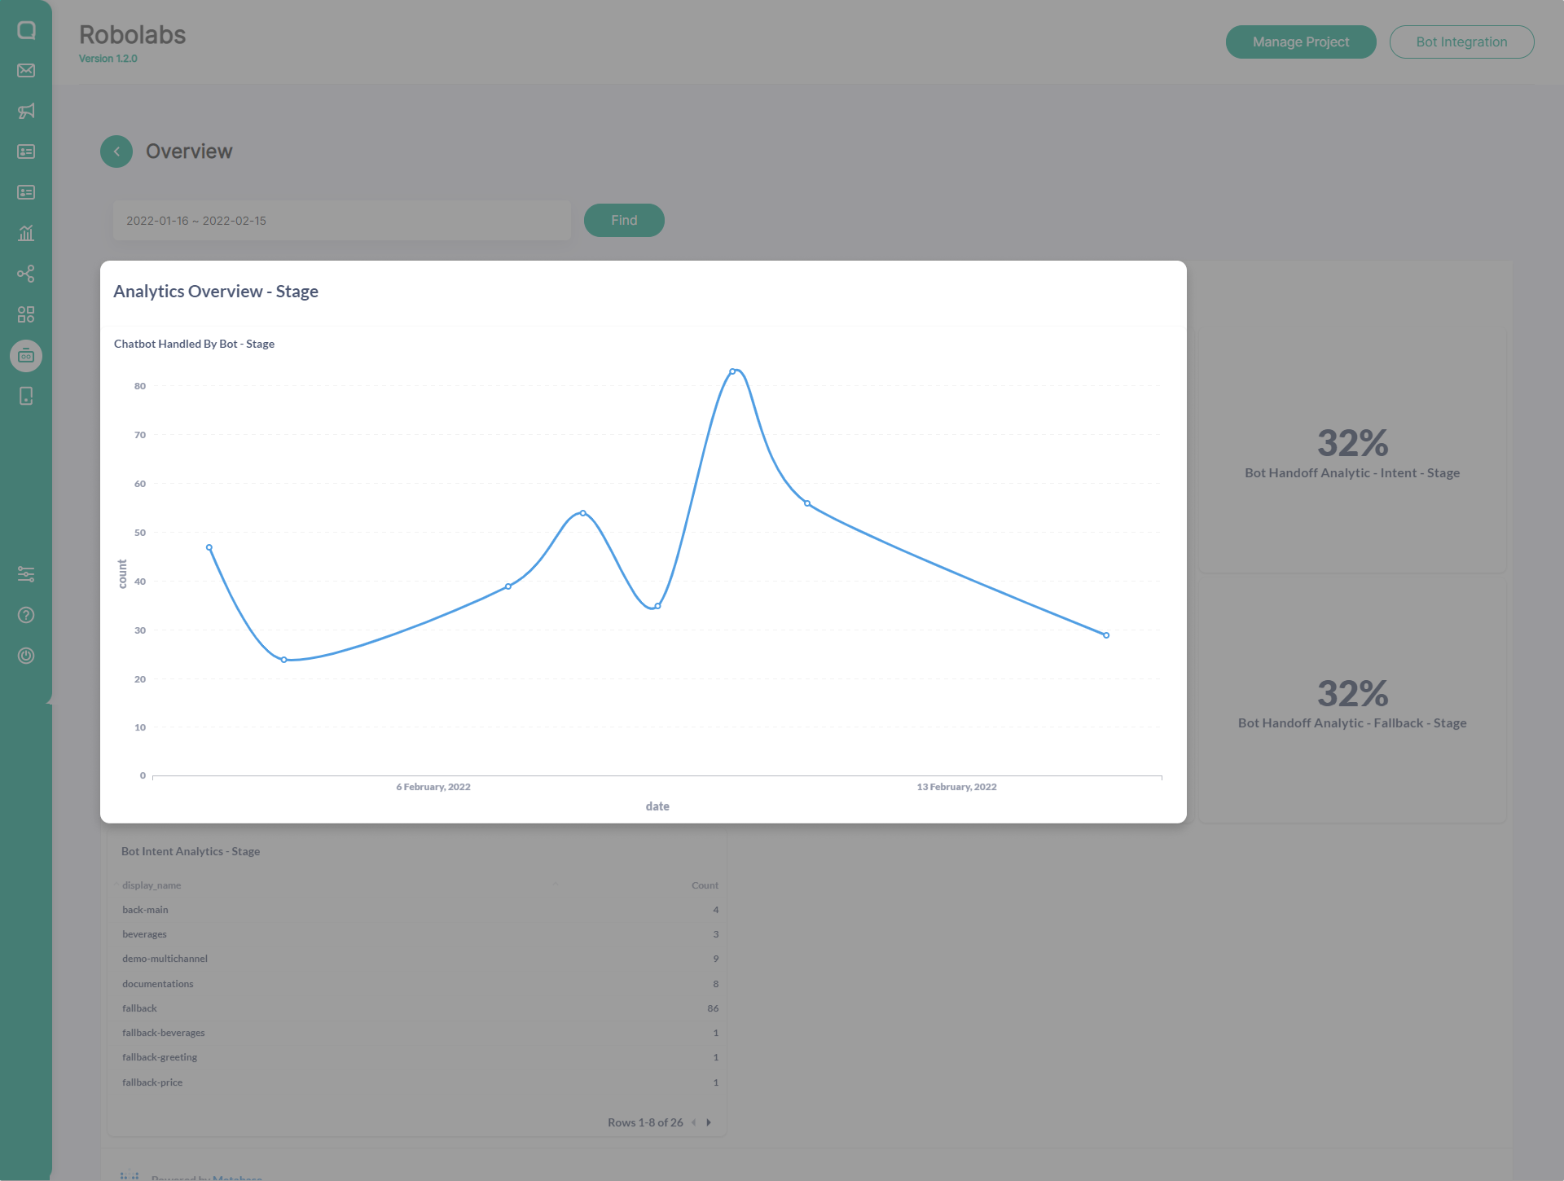Viewport: 1564px width, 1181px height.
Task: Open the share nodes sidebar icon
Action: click(x=26, y=274)
